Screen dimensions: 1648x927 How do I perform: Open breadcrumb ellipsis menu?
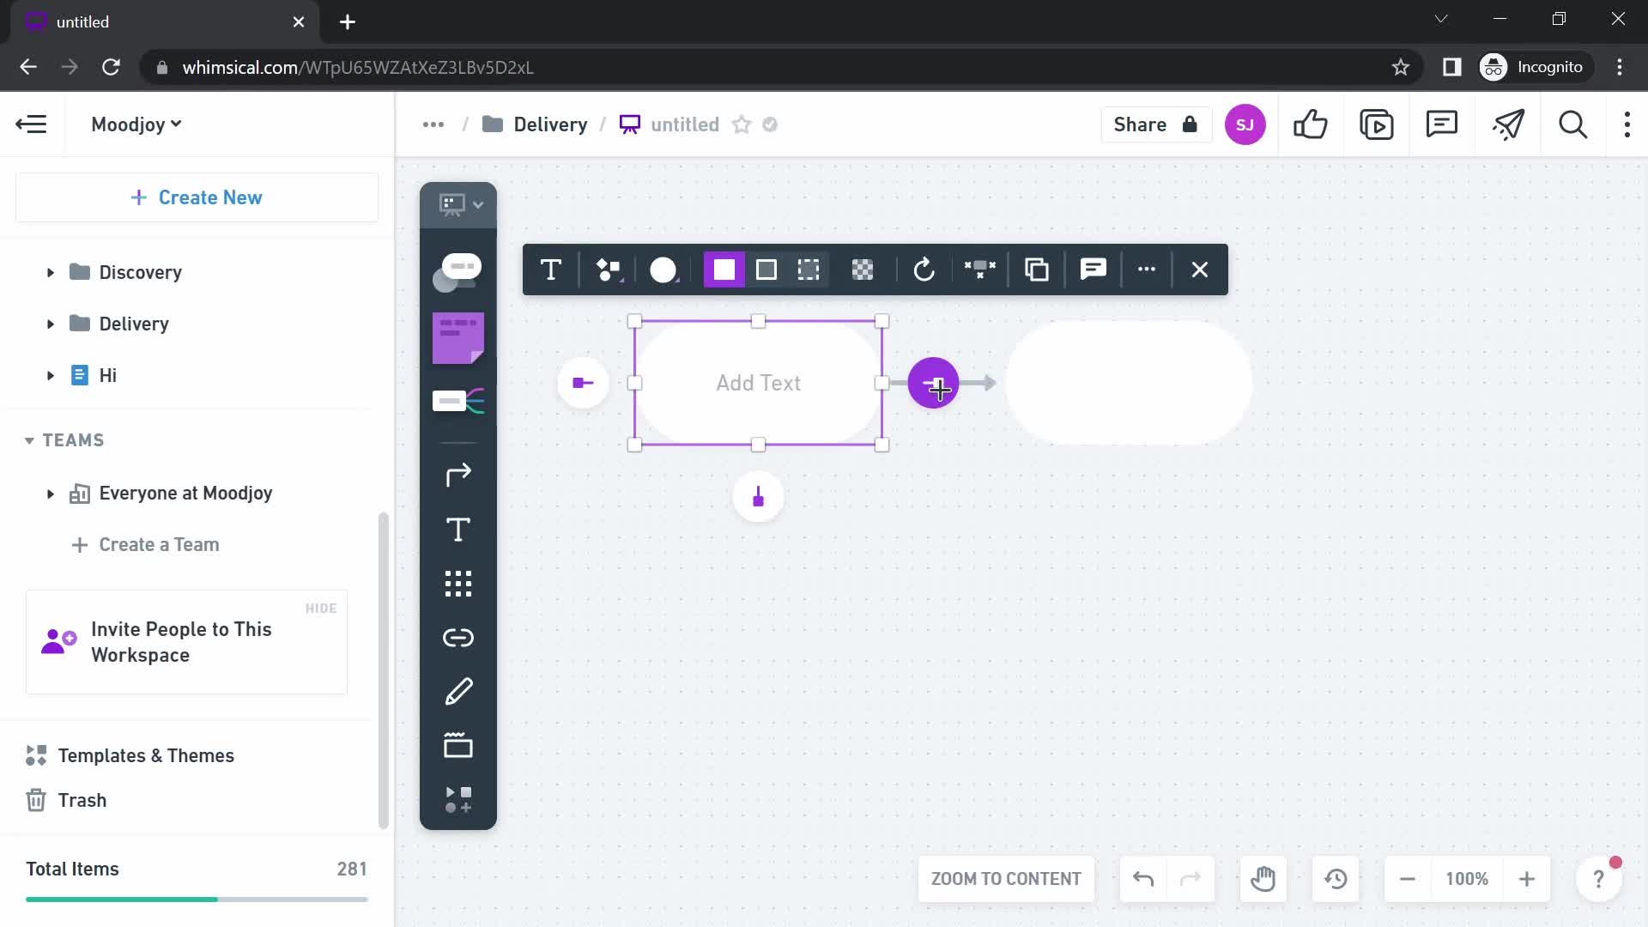tap(433, 124)
